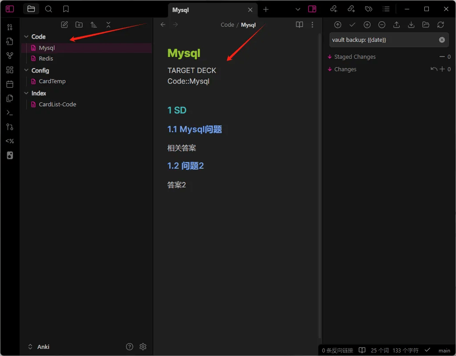This screenshot has width=456, height=356.
Task: Open the bookmarks pane
Action: (x=66, y=9)
